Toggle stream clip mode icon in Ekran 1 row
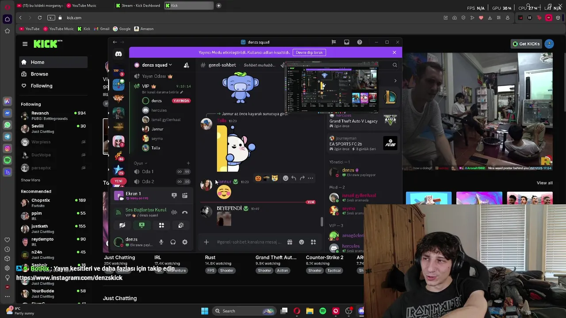Image resolution: width=566 pixels, height=318 pixels. [x=185, y=195]
